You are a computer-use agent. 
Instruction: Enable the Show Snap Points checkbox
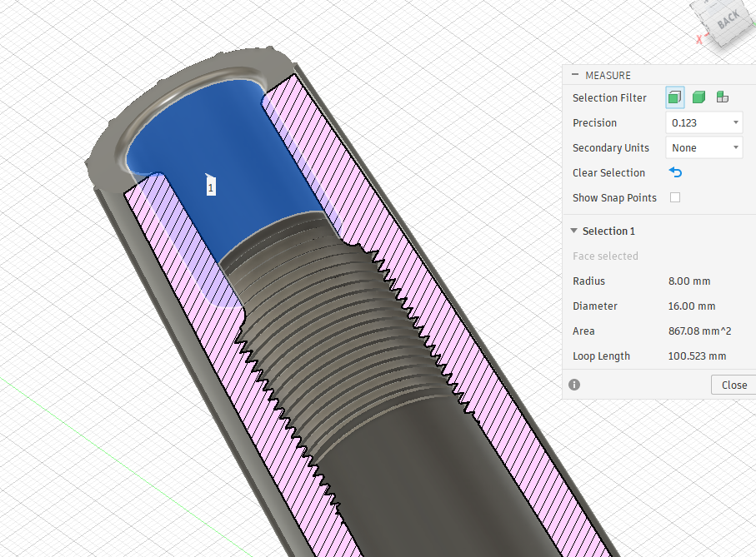click(675, 197)
